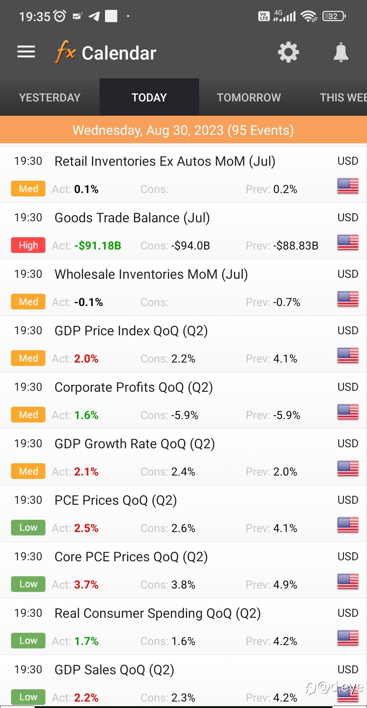367x708 pixels.
Task: Tap US flag on GDP Price Index
Action: point(348,356)
